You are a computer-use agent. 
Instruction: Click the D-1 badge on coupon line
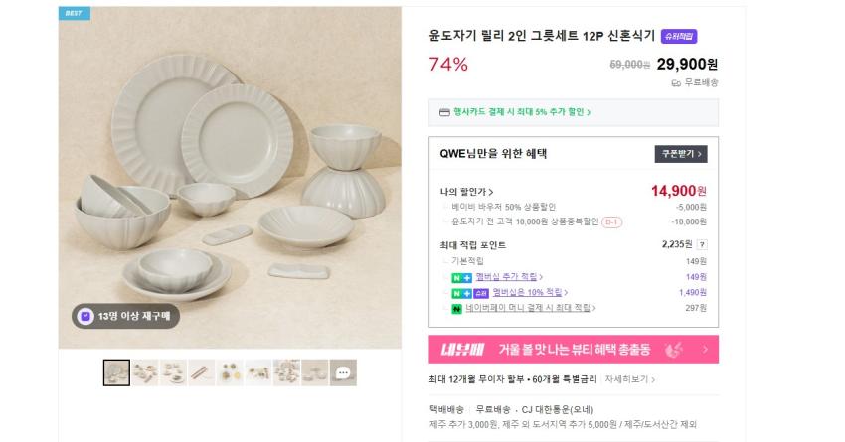(x=611, y=221)
